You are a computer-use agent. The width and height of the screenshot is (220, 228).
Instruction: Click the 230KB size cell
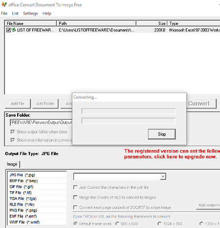click(160, 30)
